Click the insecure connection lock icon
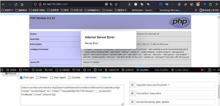Screen dimensions: 220x106 pos(40,4)
